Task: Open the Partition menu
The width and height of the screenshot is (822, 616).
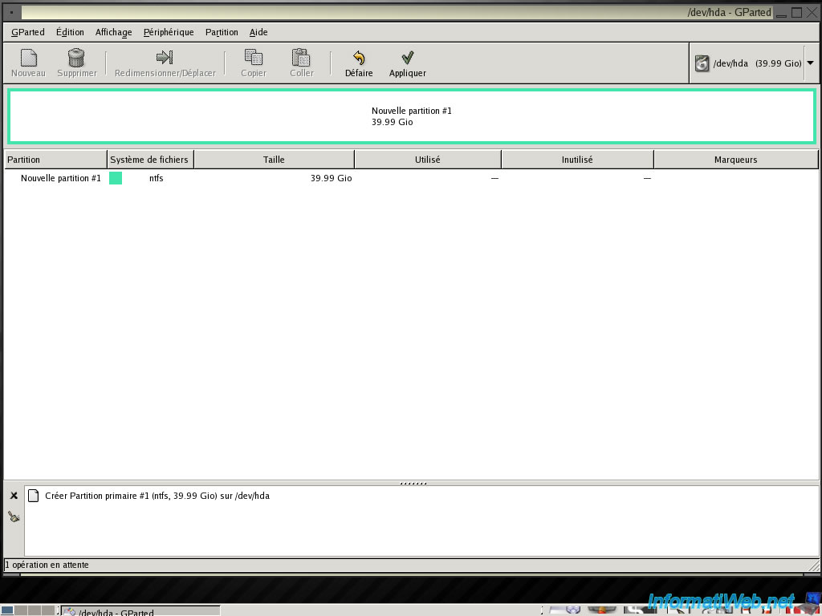Action: pos(222,32)
